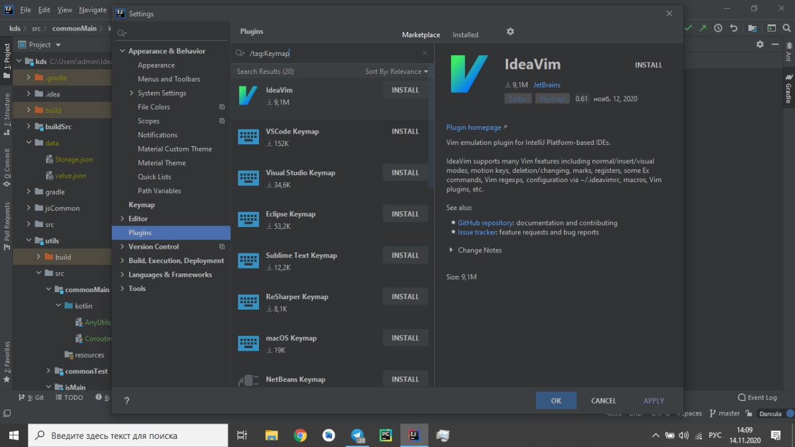Click the Push green arrow toolbar icon
Screen dimensions: 795x447
[703, 28]
